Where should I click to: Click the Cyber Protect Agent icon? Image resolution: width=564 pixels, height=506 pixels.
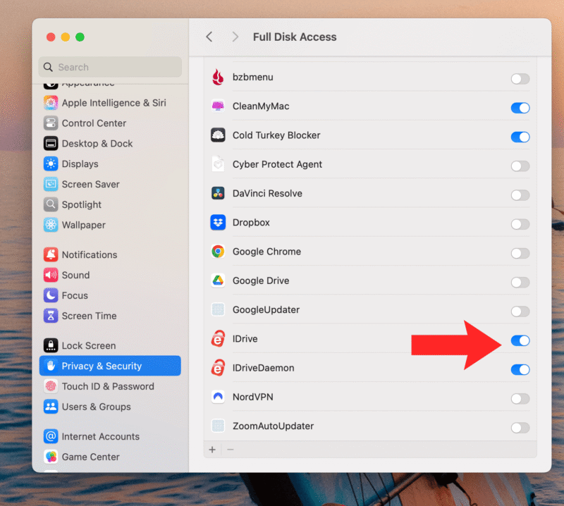[x=218, y=164]
